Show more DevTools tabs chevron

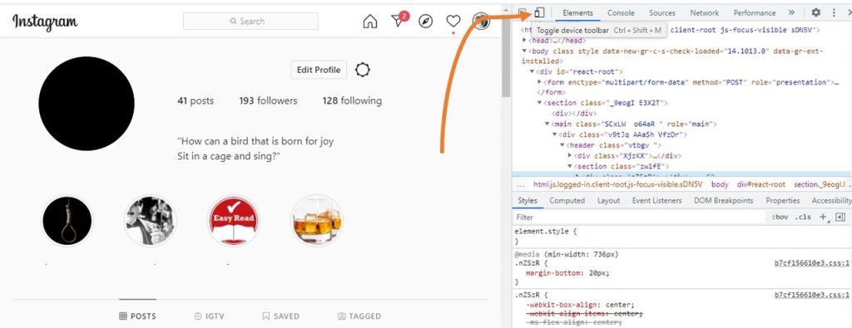pyautogui.click(x=791, y=12)
